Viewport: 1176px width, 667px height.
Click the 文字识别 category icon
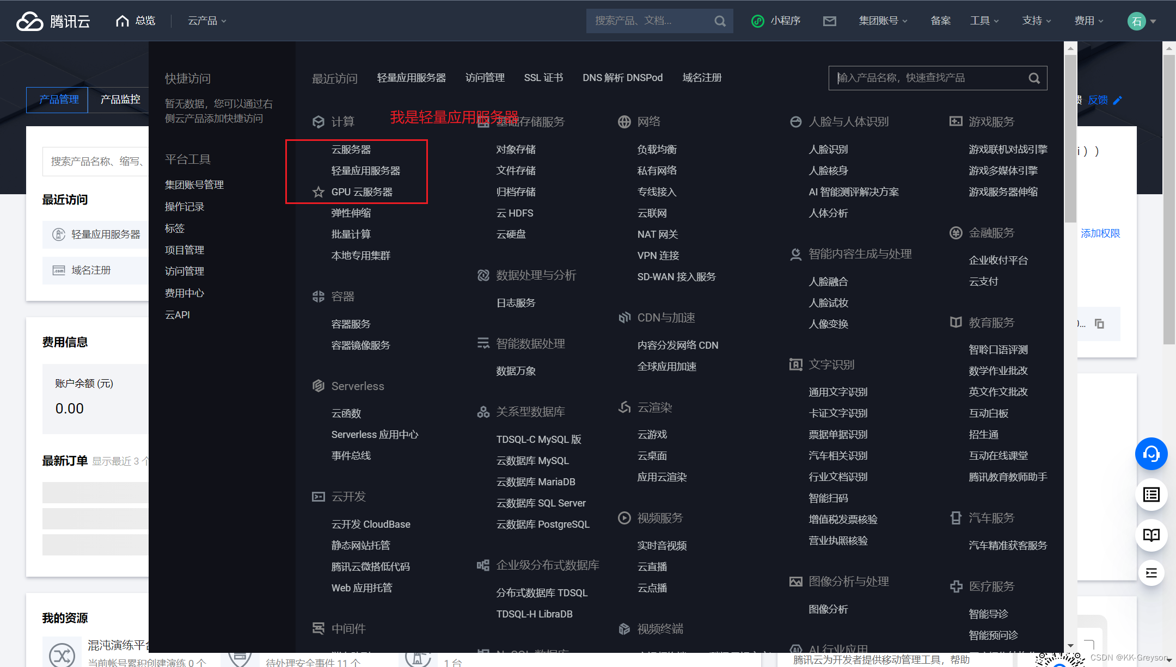[795, 364]
